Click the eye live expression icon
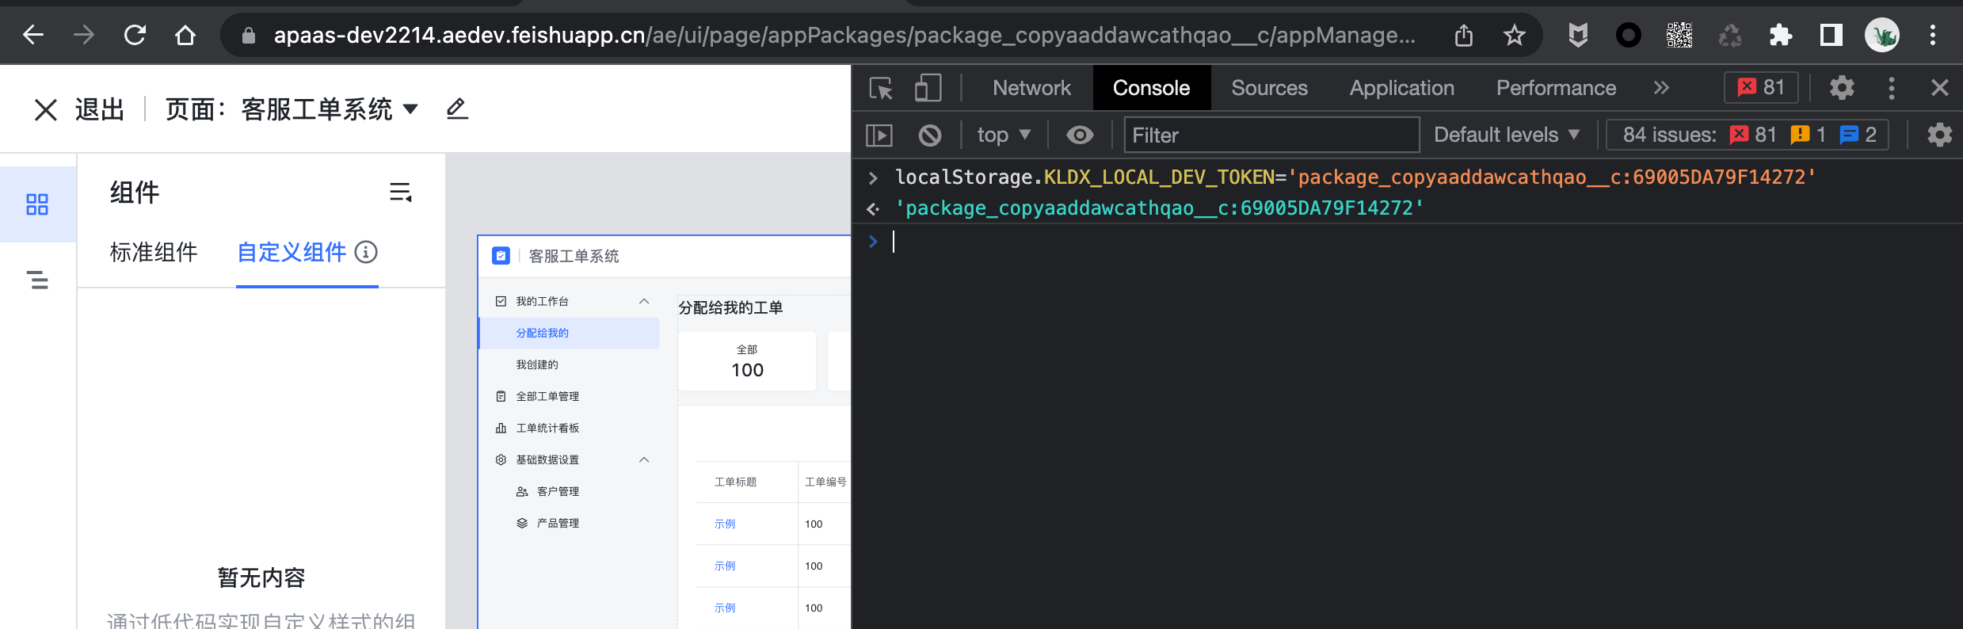 tap(1080, 135)
